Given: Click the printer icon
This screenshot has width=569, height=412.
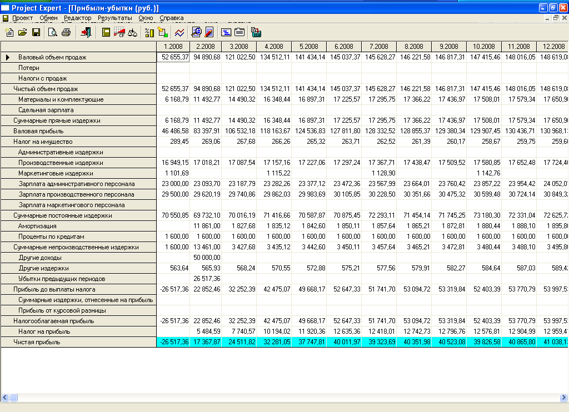Looking at the screenshot, I should point(66,32).
